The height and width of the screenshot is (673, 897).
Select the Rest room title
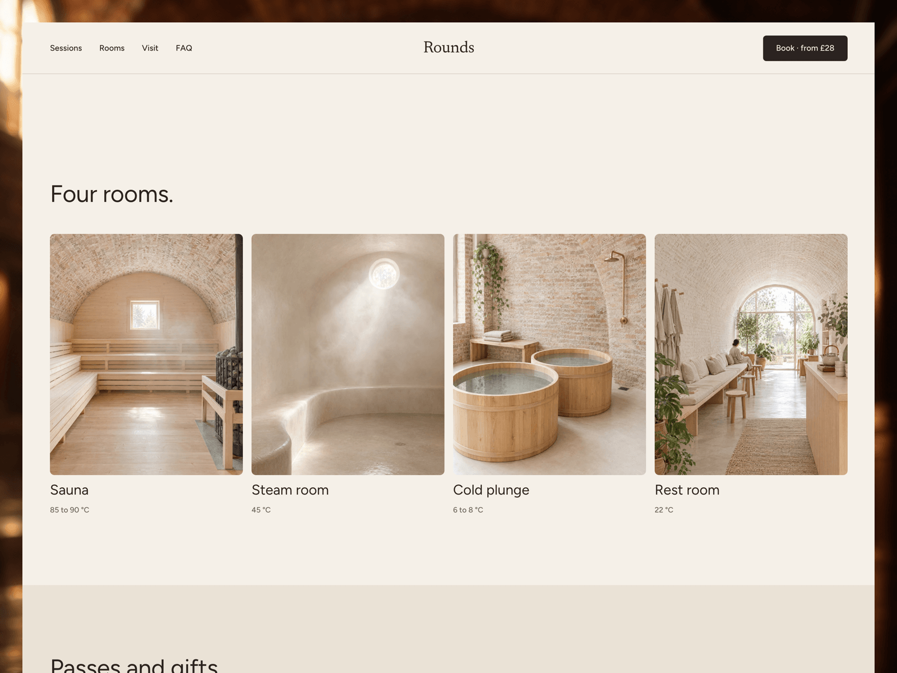pyautogui.click(x=687, y=490)
